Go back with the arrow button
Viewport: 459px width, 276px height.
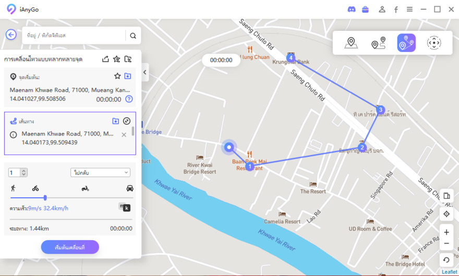click(11, 35)
